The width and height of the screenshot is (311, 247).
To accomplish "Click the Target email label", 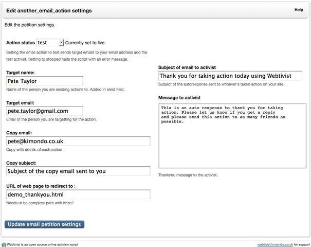I will [21, 102].
